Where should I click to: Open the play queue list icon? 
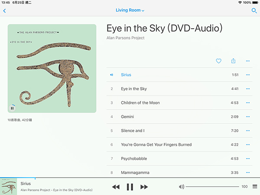click(255, 186)
